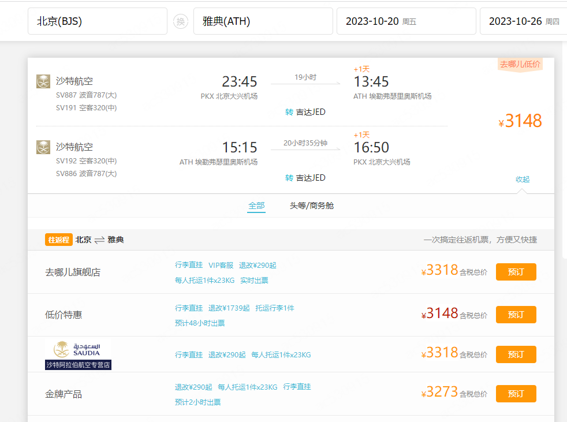567x422 pixels.
Task: Book the Saudia 专营店 ¥3318 offer
Action: (x=516, y=354)
